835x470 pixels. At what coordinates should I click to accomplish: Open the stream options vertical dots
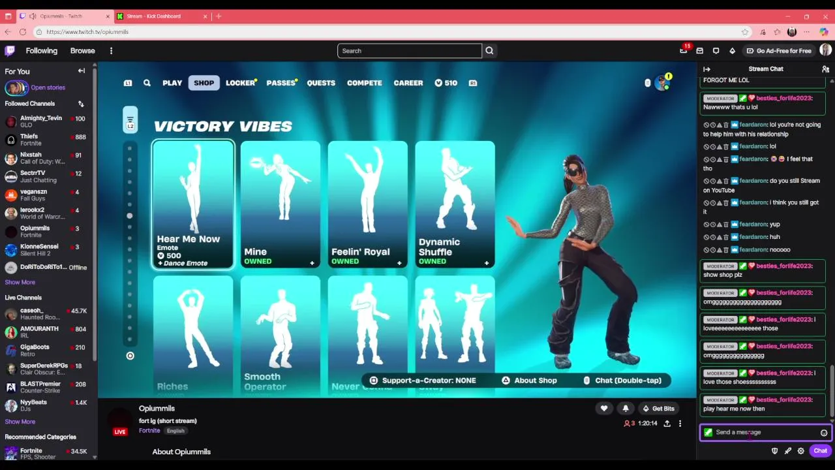click(680, 424)
